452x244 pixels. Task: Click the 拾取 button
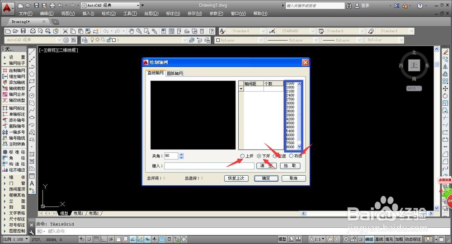290,166
